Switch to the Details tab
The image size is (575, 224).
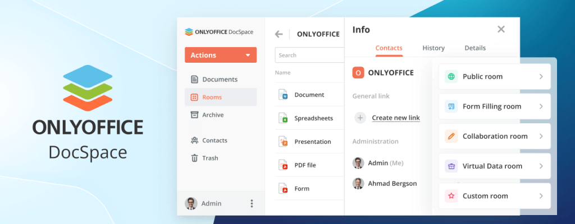click(474, 48)
